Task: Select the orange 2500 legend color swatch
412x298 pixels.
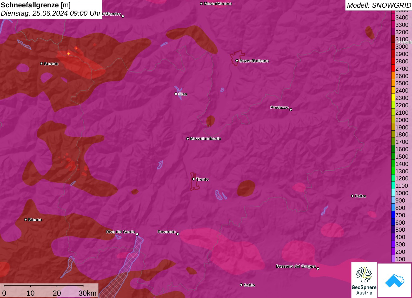Action: [x=393, y=83]
